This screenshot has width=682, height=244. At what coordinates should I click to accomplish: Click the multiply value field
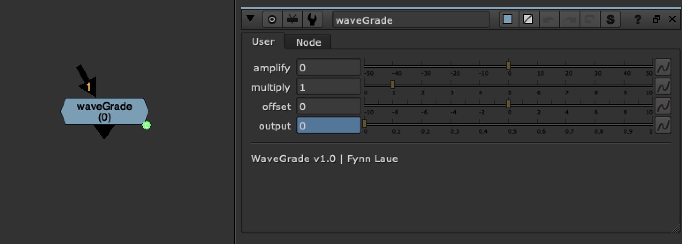[x=329, y=87]
